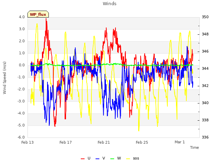Screen dimensions: 220x165
Task: Click the Wind Speed (m/s) axis label
Action: [4, 78]
